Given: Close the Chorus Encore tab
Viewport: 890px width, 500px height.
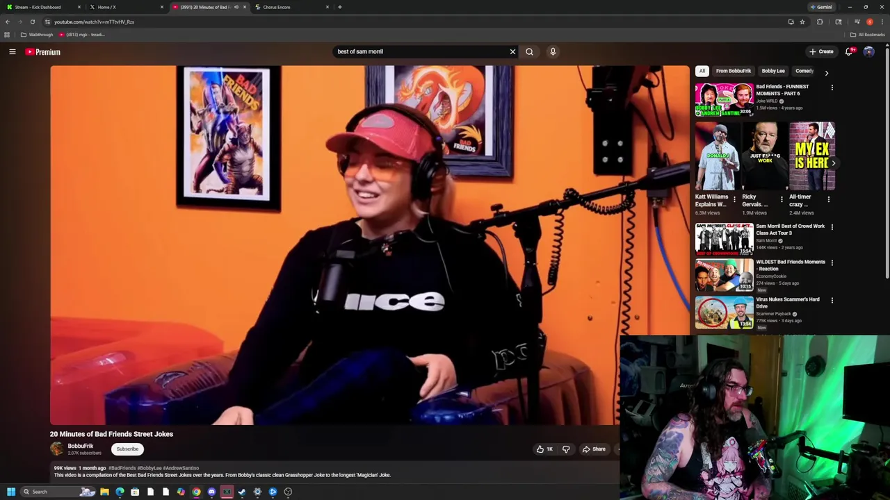Looking at the screenshot, I should 327,7.
